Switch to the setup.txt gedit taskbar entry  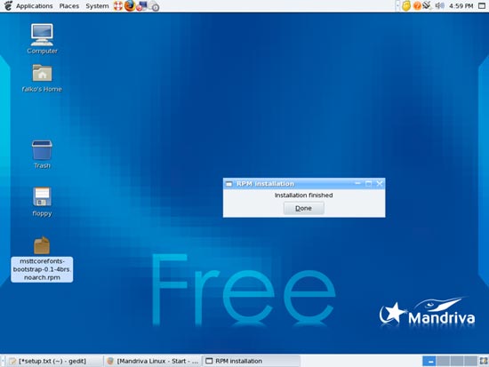54,361
